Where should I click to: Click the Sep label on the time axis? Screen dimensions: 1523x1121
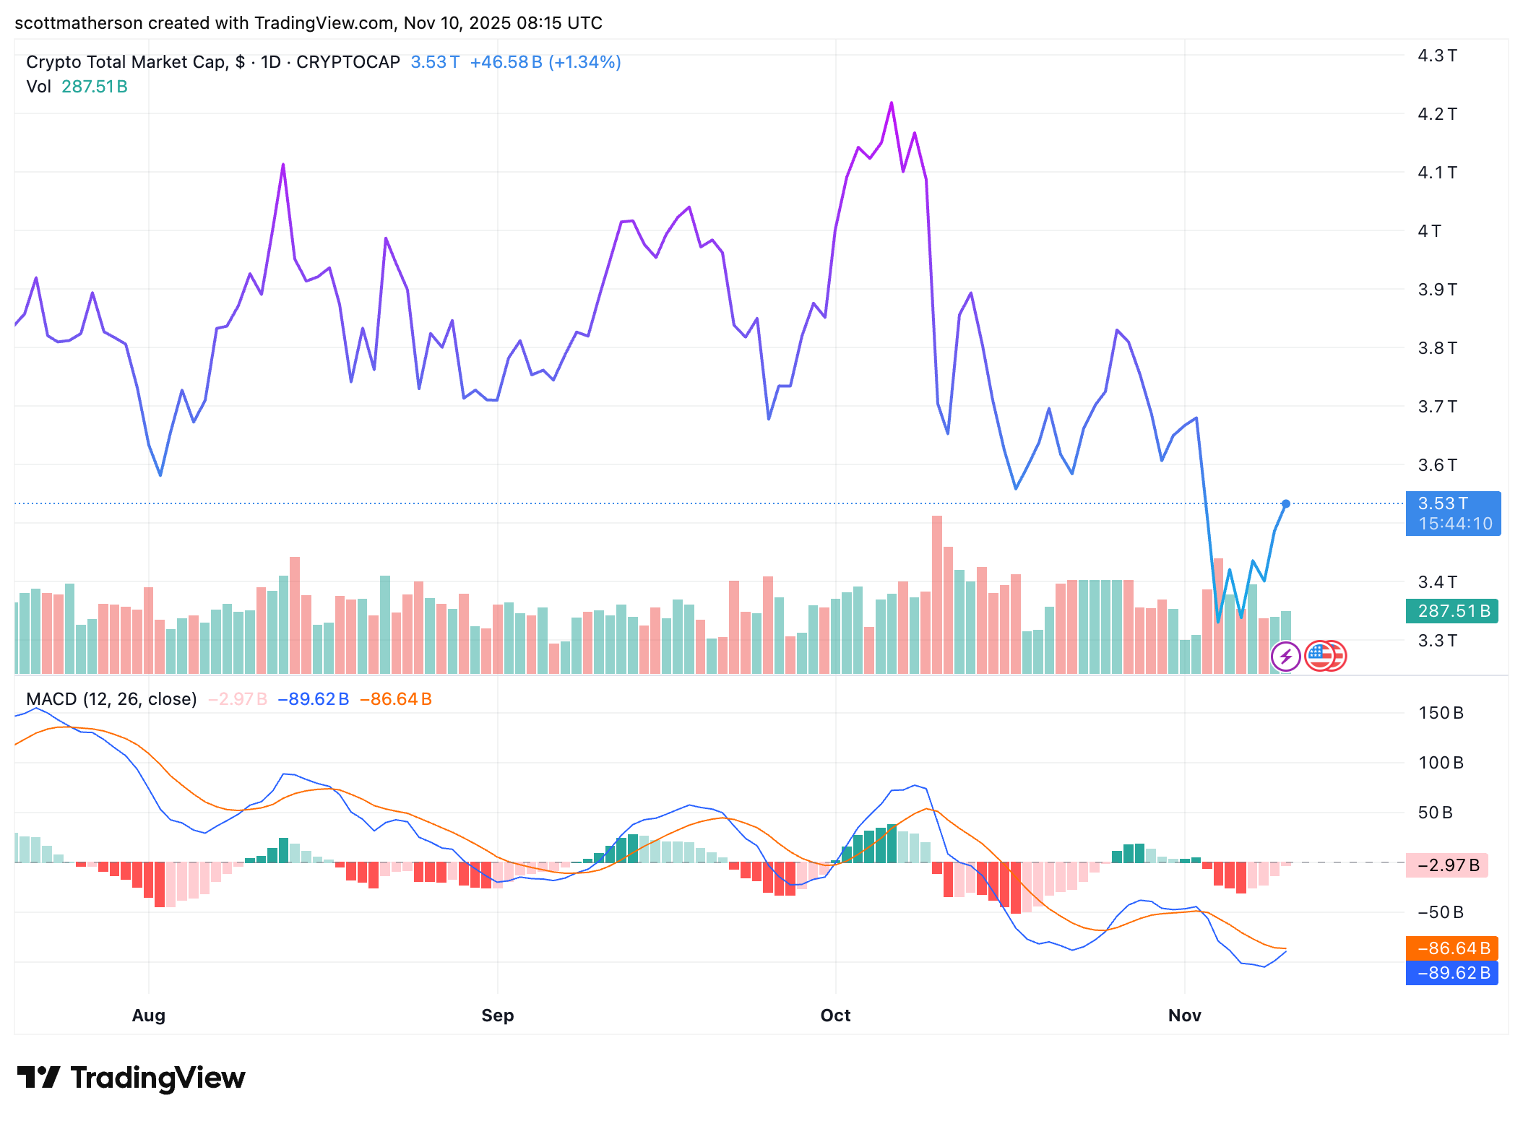[497, 1016]
